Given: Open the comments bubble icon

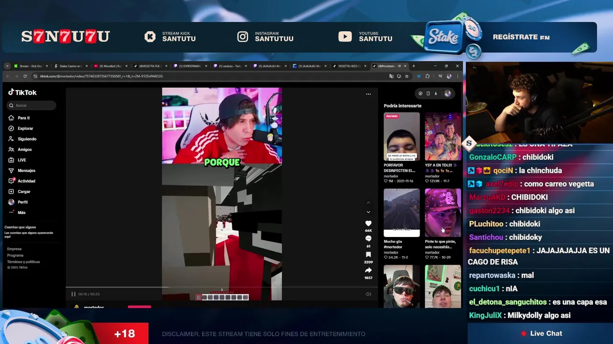Looking at the screenshot, I should tap(368, 238).
